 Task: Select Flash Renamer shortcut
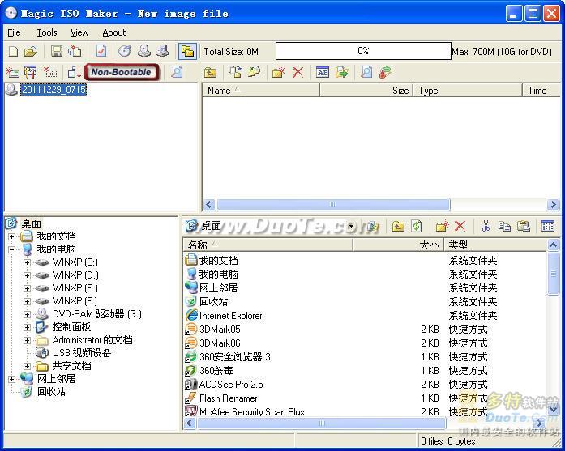point(228,398)
